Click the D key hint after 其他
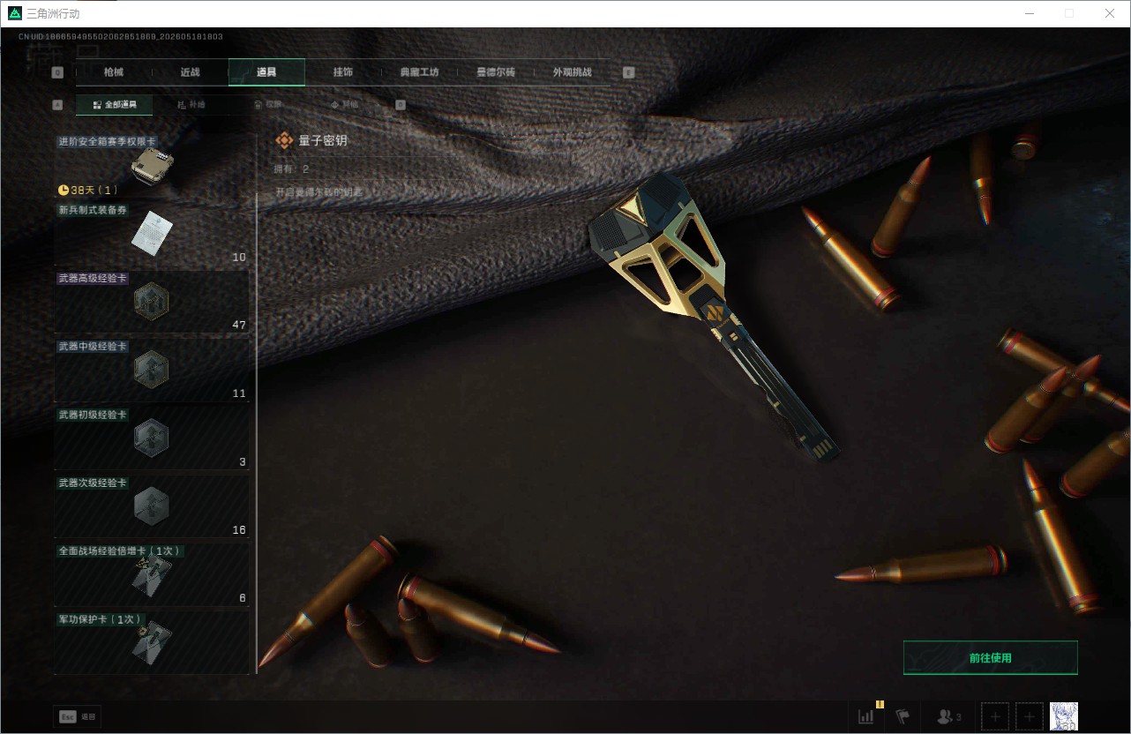 pos(401,105)
